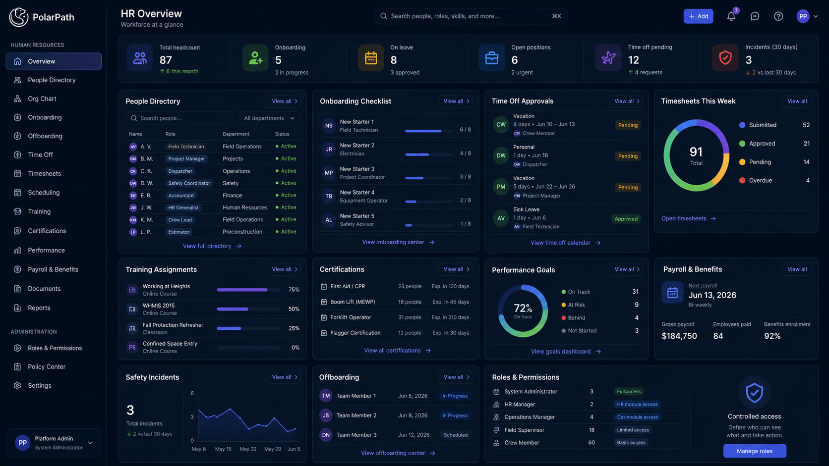This screenshot has width=829, height=466.
Task: Follow View full directory link
Action: pyautogui.click(x=212, y=246)
